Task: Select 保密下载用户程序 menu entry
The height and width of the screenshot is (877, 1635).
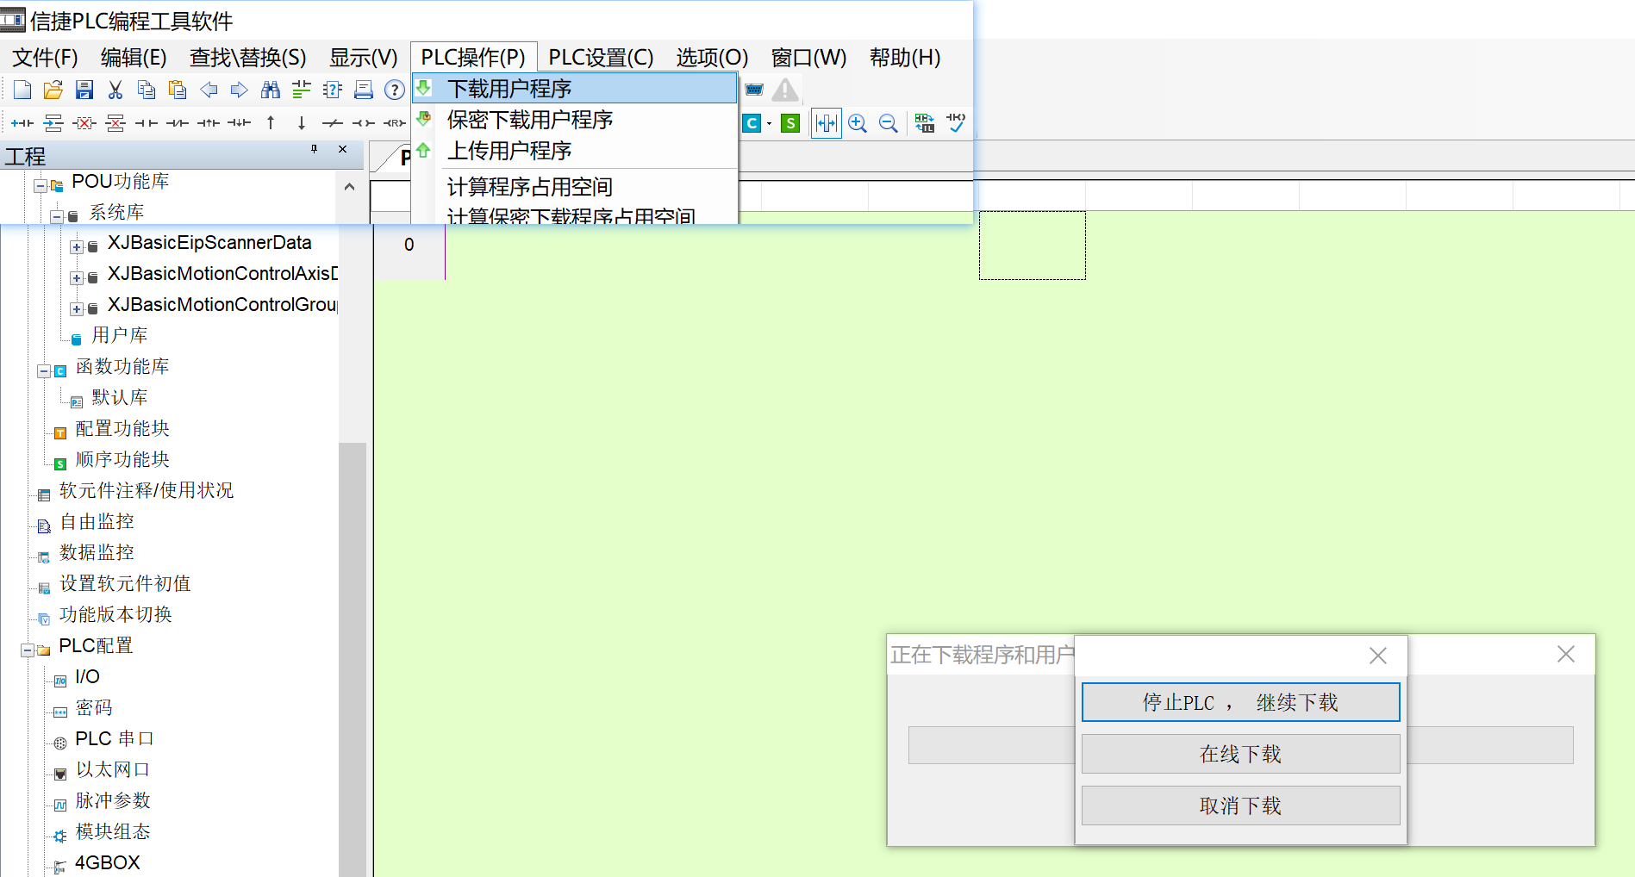Action: pos(575,120)
